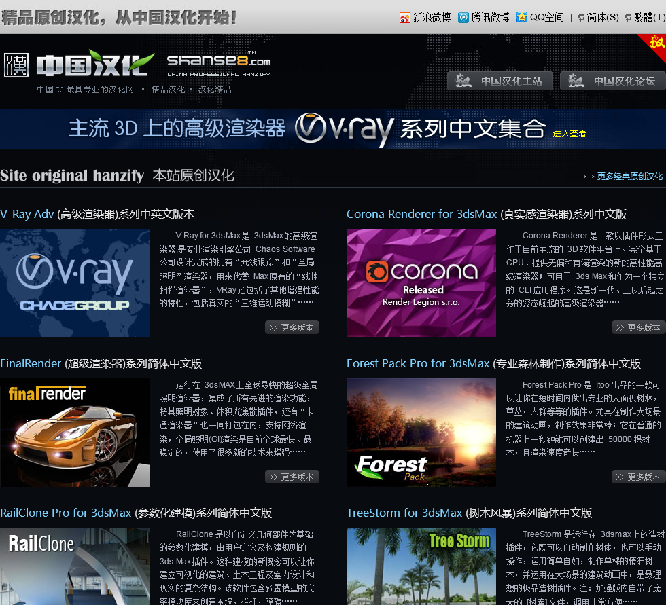Open 中国汉化主站 main site tab
666x605 pixels.
coord(500,81)
